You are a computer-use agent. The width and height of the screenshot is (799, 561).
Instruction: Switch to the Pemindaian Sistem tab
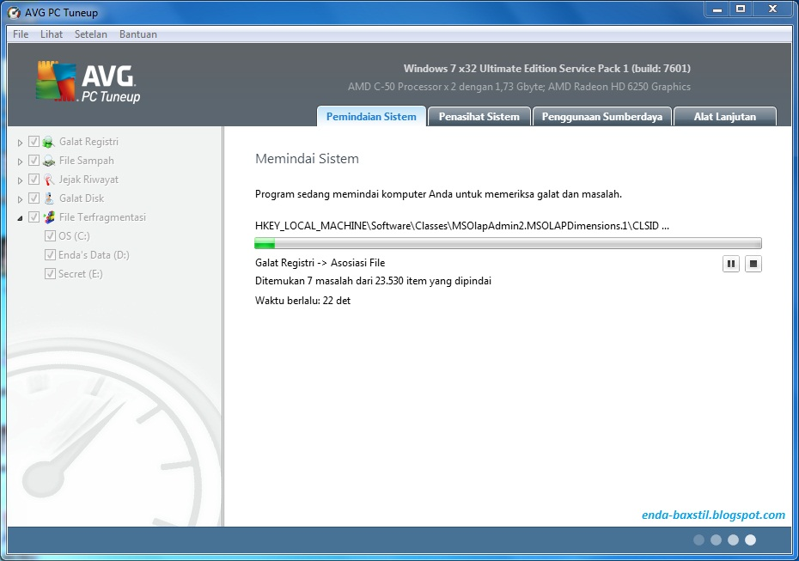(371, 116)
